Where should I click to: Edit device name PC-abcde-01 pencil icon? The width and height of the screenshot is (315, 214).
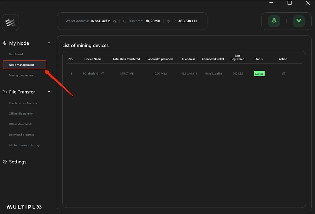coord(103,74)
